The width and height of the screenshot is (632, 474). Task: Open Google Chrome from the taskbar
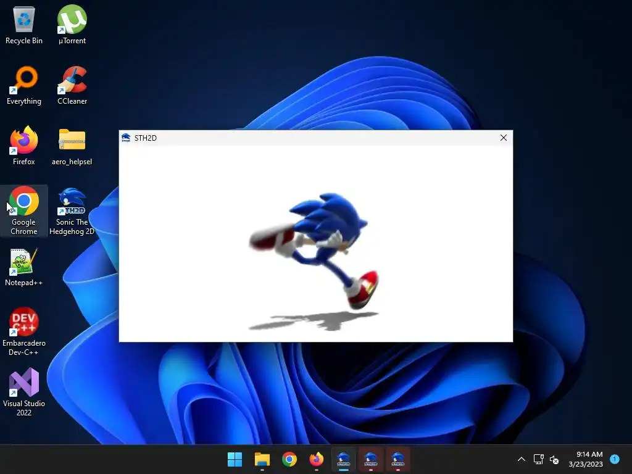point(289,459)
